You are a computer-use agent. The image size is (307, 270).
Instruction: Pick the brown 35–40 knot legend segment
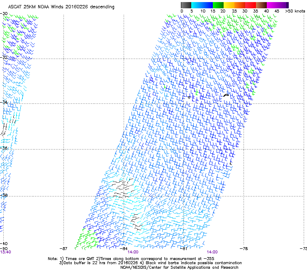pos(261,5)
